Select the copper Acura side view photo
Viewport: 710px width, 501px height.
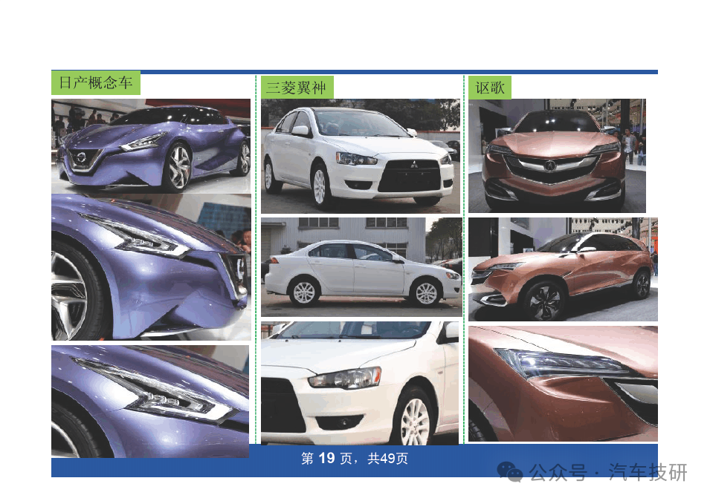pyautogui.click(x=563, y=269)
